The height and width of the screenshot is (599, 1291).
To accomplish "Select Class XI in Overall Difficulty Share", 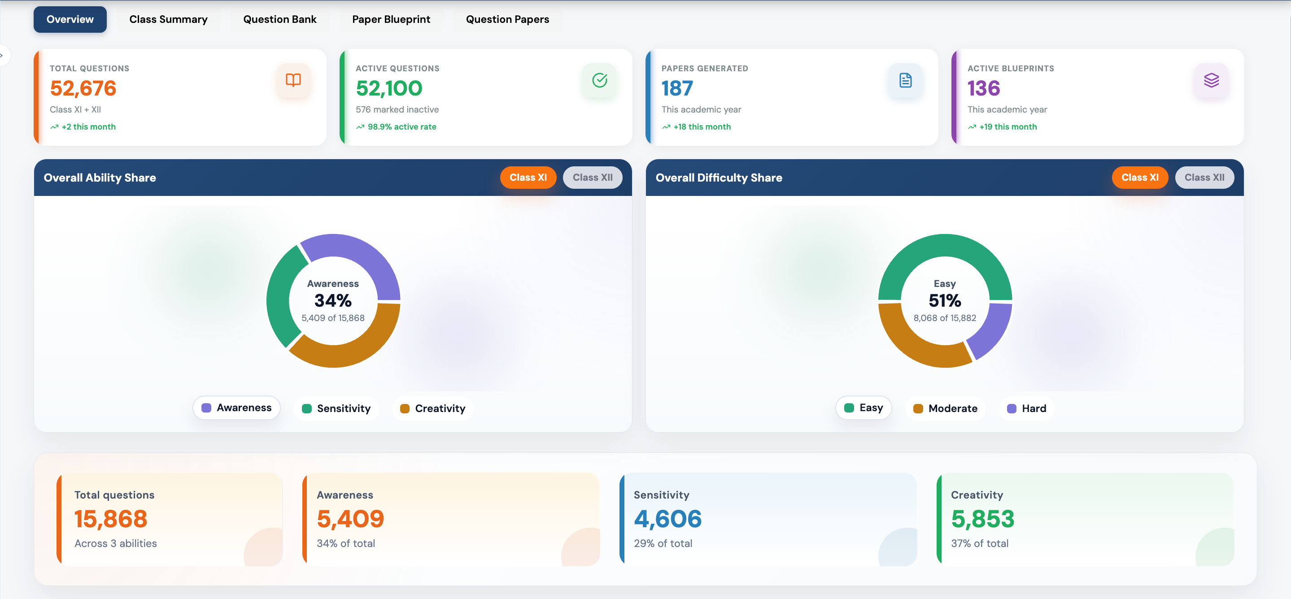I will (x=1140, y=178).
